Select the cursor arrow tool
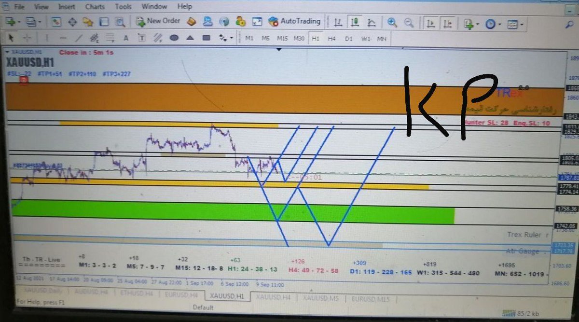579x322 pixels. pyautogui.click(x=12, y=38)
